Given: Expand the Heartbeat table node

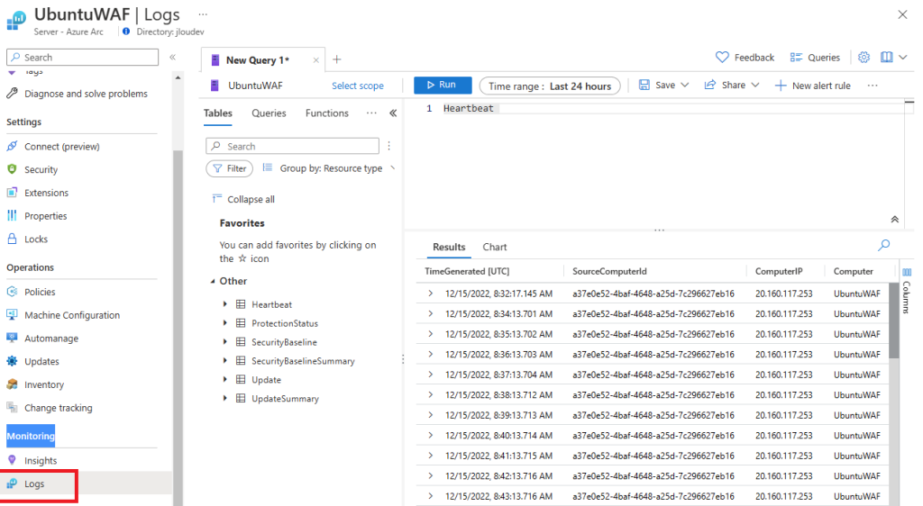Looking at the screenshot, I should click(224, 303).
